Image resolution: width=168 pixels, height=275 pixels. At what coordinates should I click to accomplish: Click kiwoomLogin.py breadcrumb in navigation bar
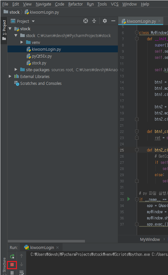click(x=42, y=12)
